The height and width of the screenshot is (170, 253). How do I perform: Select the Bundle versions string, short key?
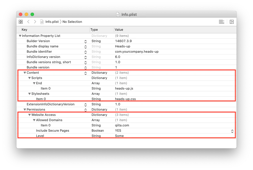49,62
